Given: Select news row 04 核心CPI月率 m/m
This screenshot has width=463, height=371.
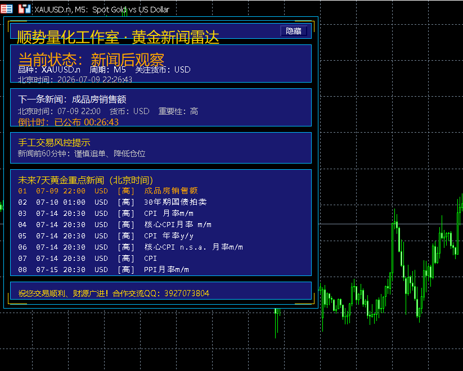Looking at the screenshot, I should tap(115, 225).
